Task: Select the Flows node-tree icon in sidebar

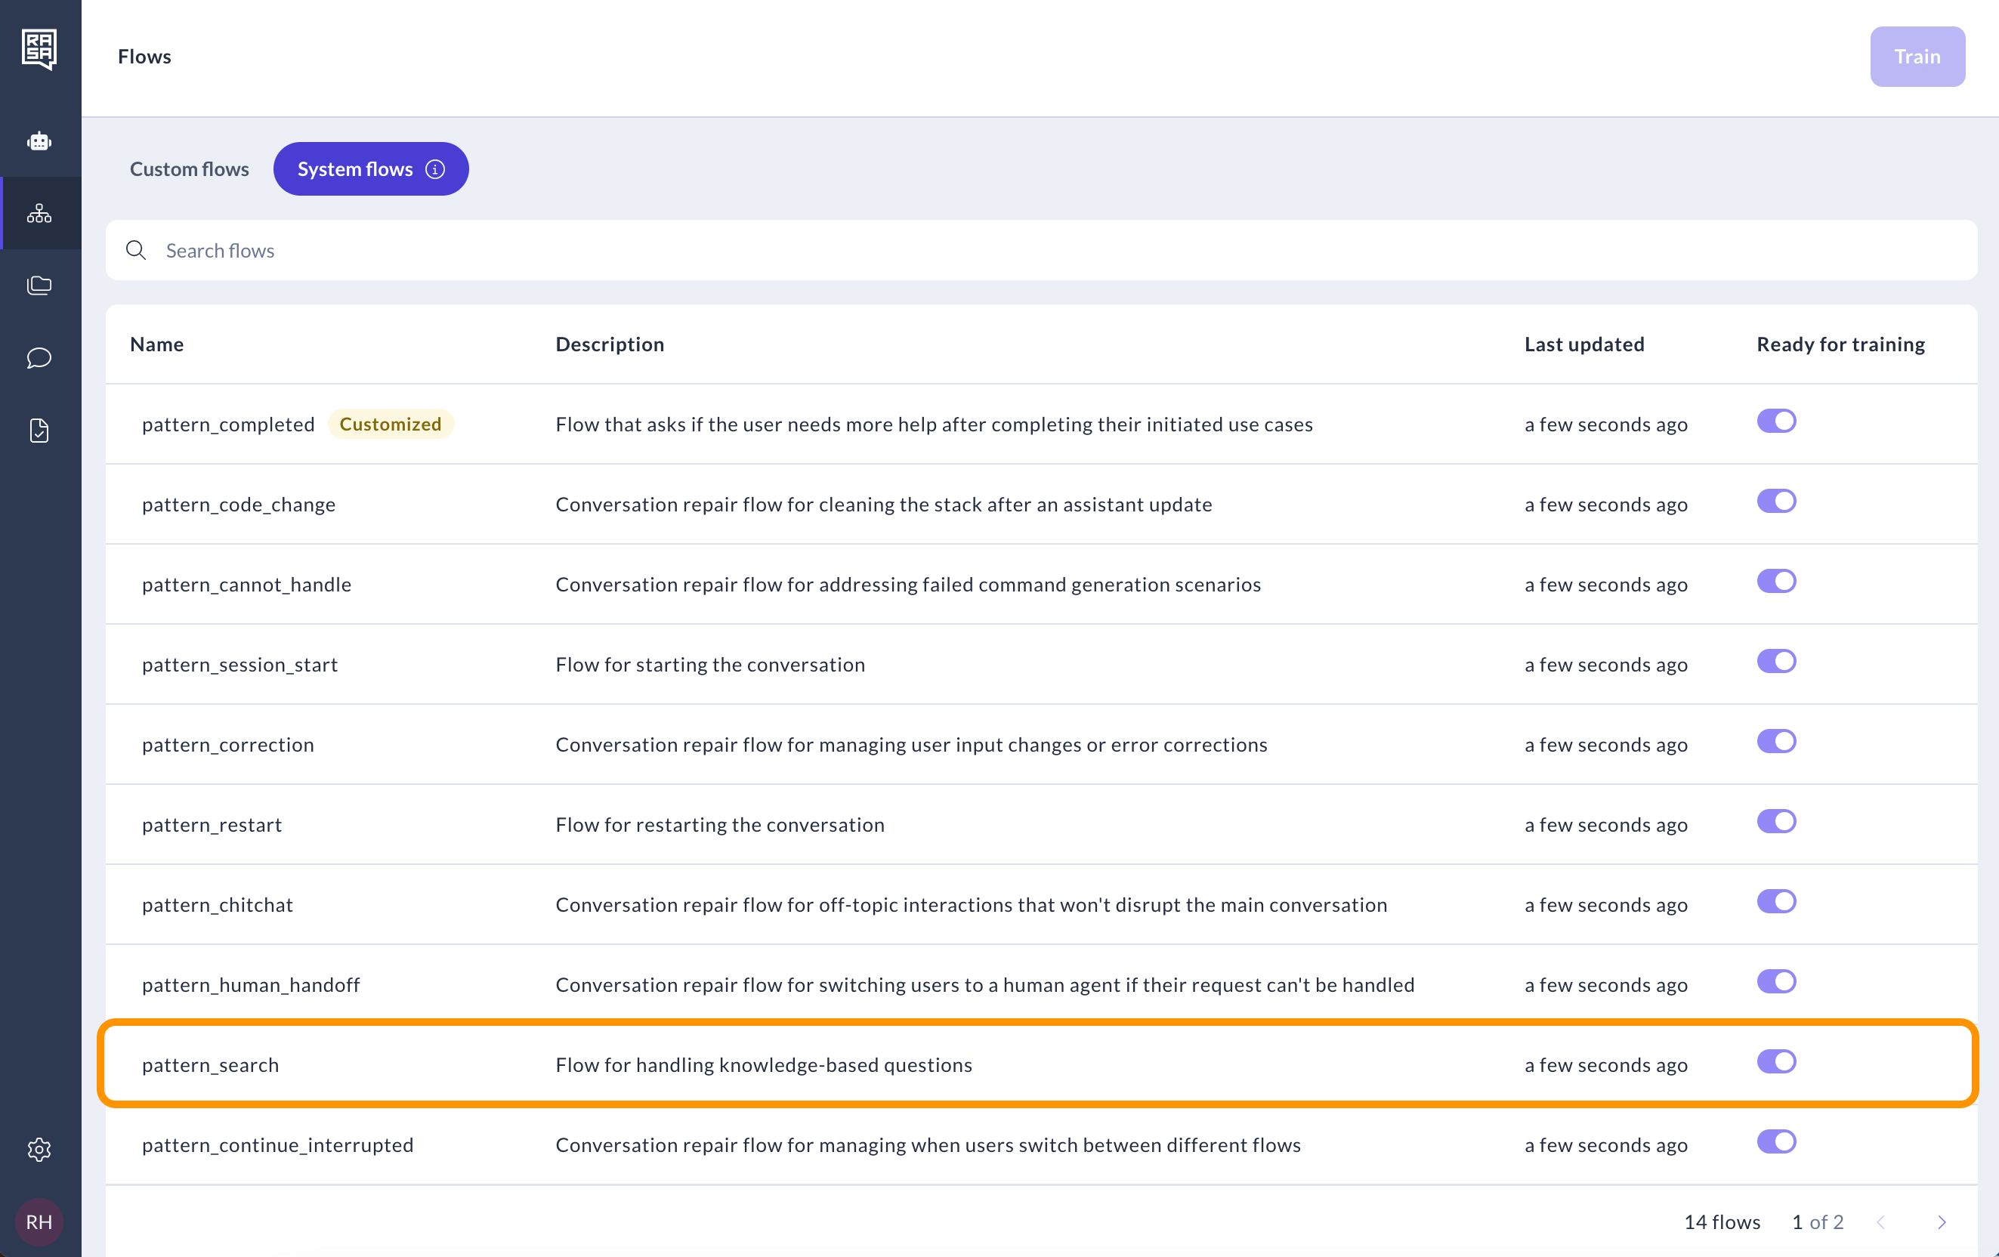Action: point(39,212)
